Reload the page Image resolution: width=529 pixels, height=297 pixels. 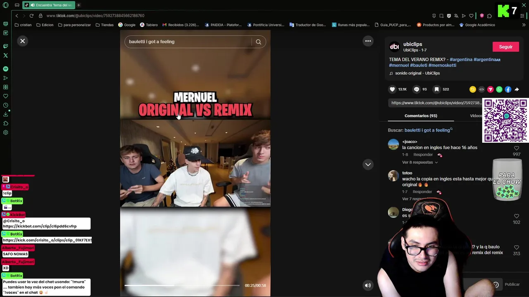[x=31, y=16]
